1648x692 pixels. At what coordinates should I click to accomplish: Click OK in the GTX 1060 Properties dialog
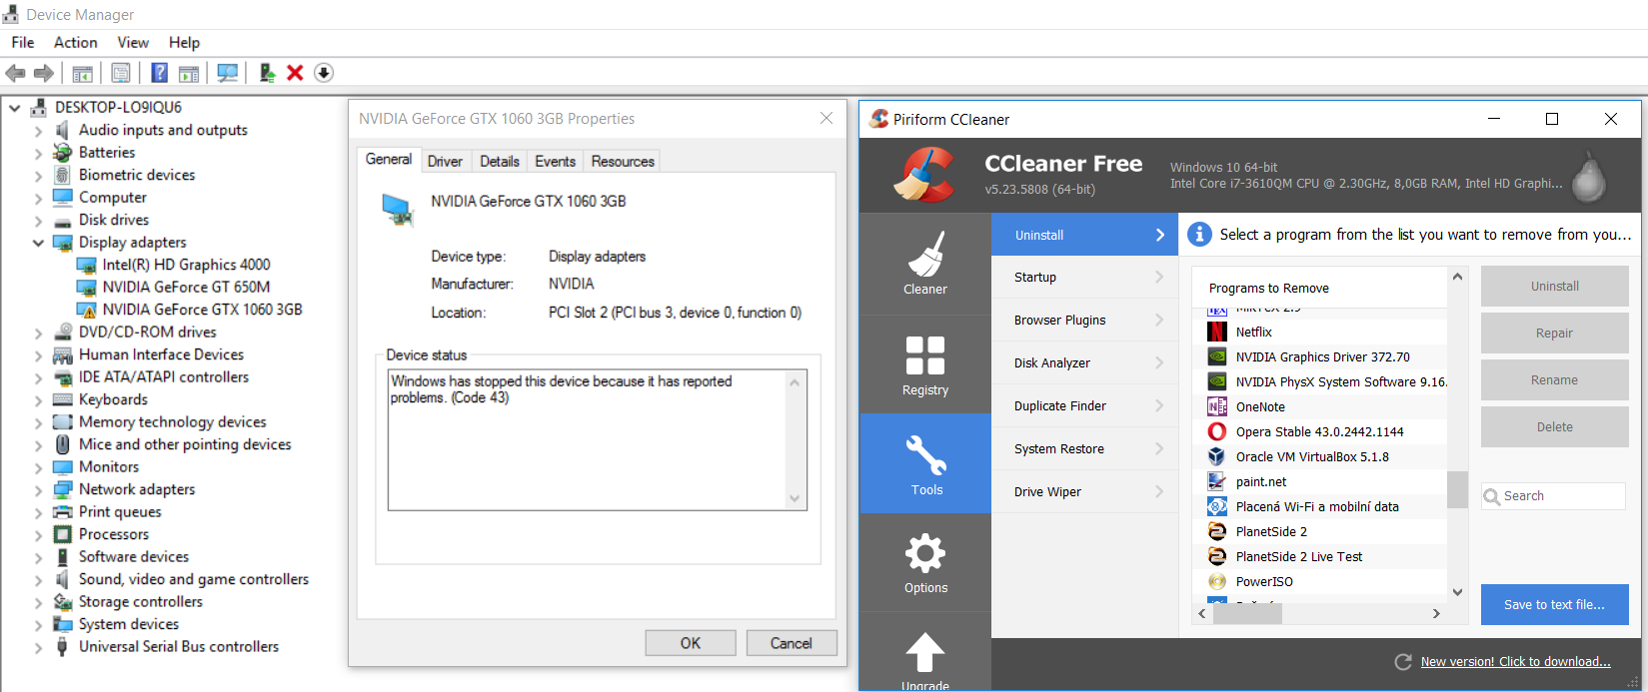pos(691,643)
